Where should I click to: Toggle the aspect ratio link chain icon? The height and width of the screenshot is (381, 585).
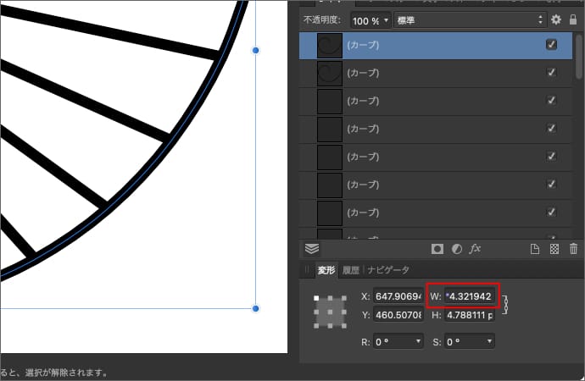(x=509, y=305)
